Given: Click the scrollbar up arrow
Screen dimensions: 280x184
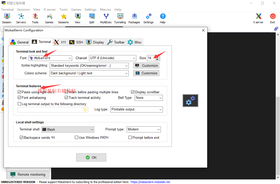Looking at the screenshot, I should (x=278, y=35).
